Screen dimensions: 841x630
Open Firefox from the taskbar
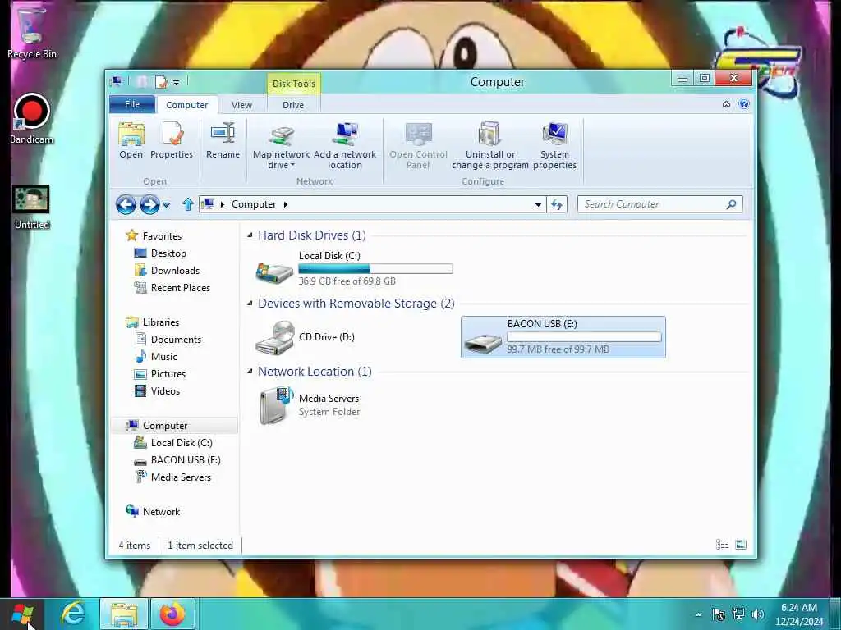[x=172, y=614]
